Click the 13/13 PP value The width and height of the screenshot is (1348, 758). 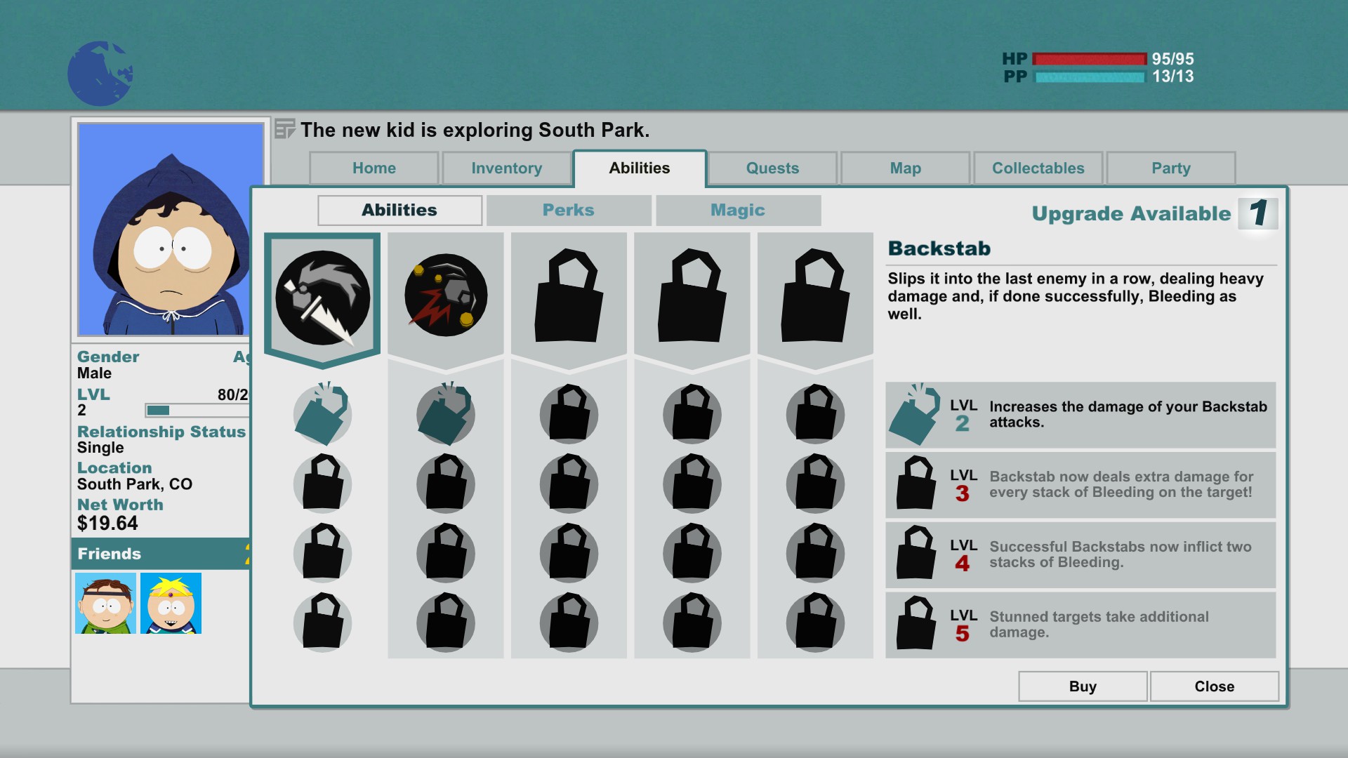pos(1172,77)
